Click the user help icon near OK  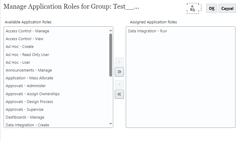pos(193,8)
